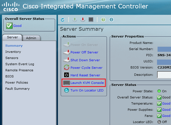Choose Shut Down Server action

coord(85,60)
